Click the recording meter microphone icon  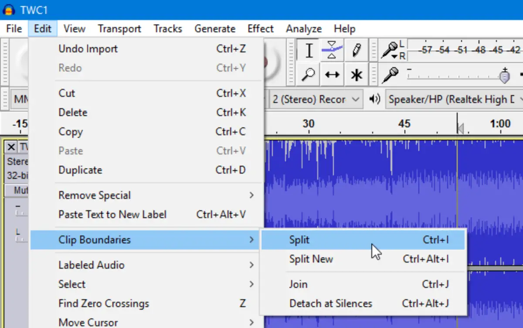coord(391,51)
